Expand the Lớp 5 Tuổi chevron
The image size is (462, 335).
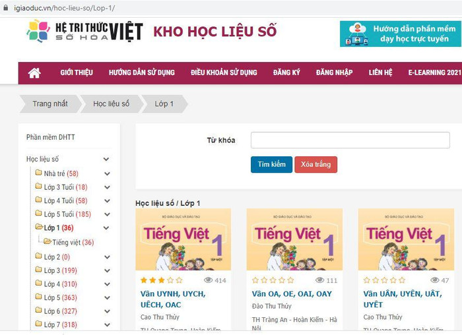coord(107,214)
